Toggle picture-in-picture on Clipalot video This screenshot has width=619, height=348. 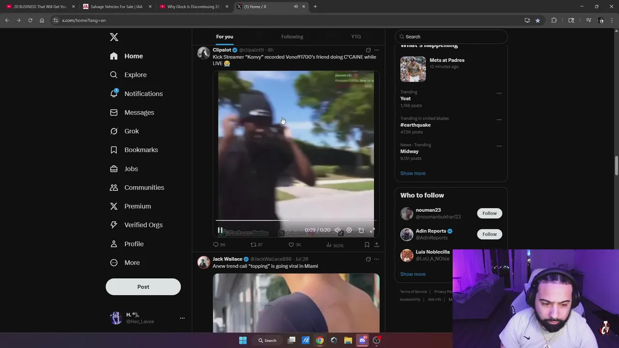tap(361, 231)
